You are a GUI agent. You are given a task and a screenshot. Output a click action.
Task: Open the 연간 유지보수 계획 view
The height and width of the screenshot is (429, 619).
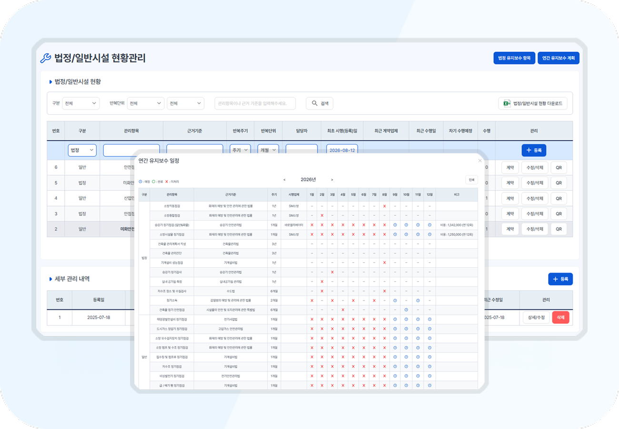coord(559,58)
